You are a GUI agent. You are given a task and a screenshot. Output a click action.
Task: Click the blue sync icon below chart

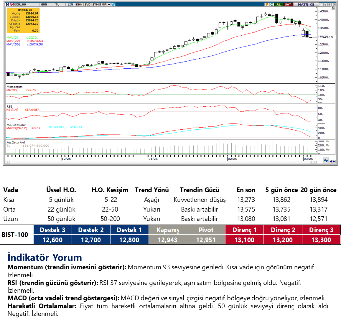(x=326, y=161)
